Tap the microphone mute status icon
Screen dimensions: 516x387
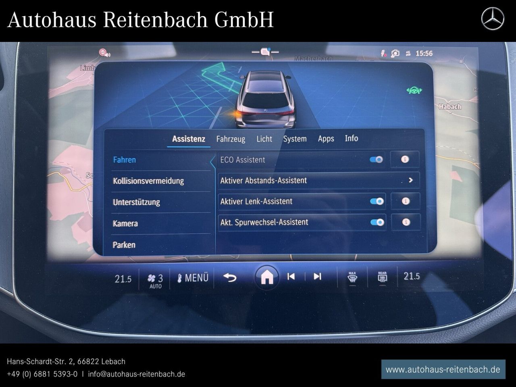coord(384,53)
